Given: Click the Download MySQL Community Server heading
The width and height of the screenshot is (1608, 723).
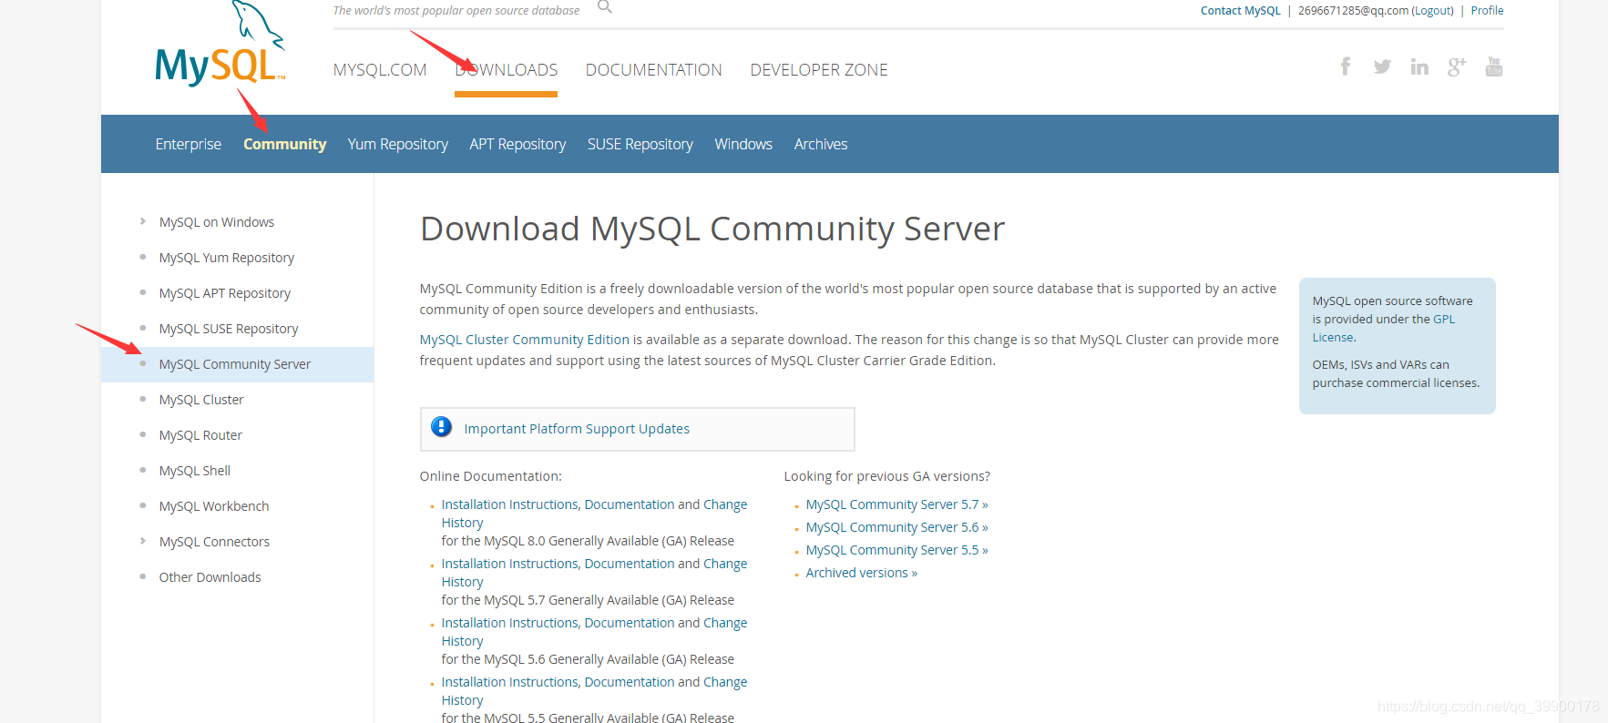Looking at the screenshot, I should click(x=712, y=229).
